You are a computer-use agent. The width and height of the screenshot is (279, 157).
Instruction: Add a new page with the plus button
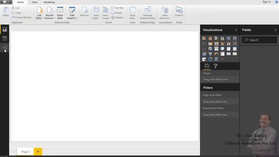coord(38,151)
